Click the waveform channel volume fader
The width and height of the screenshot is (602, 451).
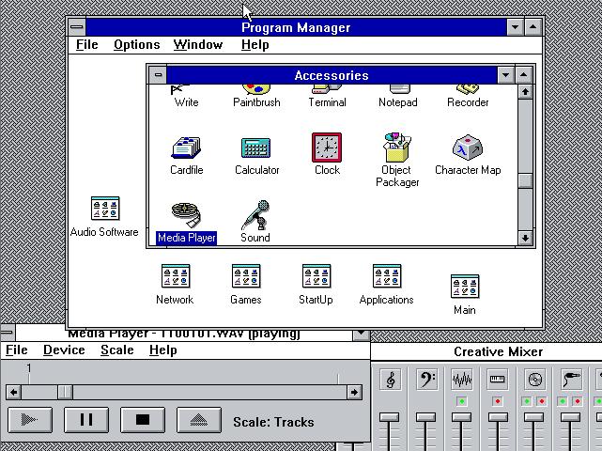coord(461,417)
